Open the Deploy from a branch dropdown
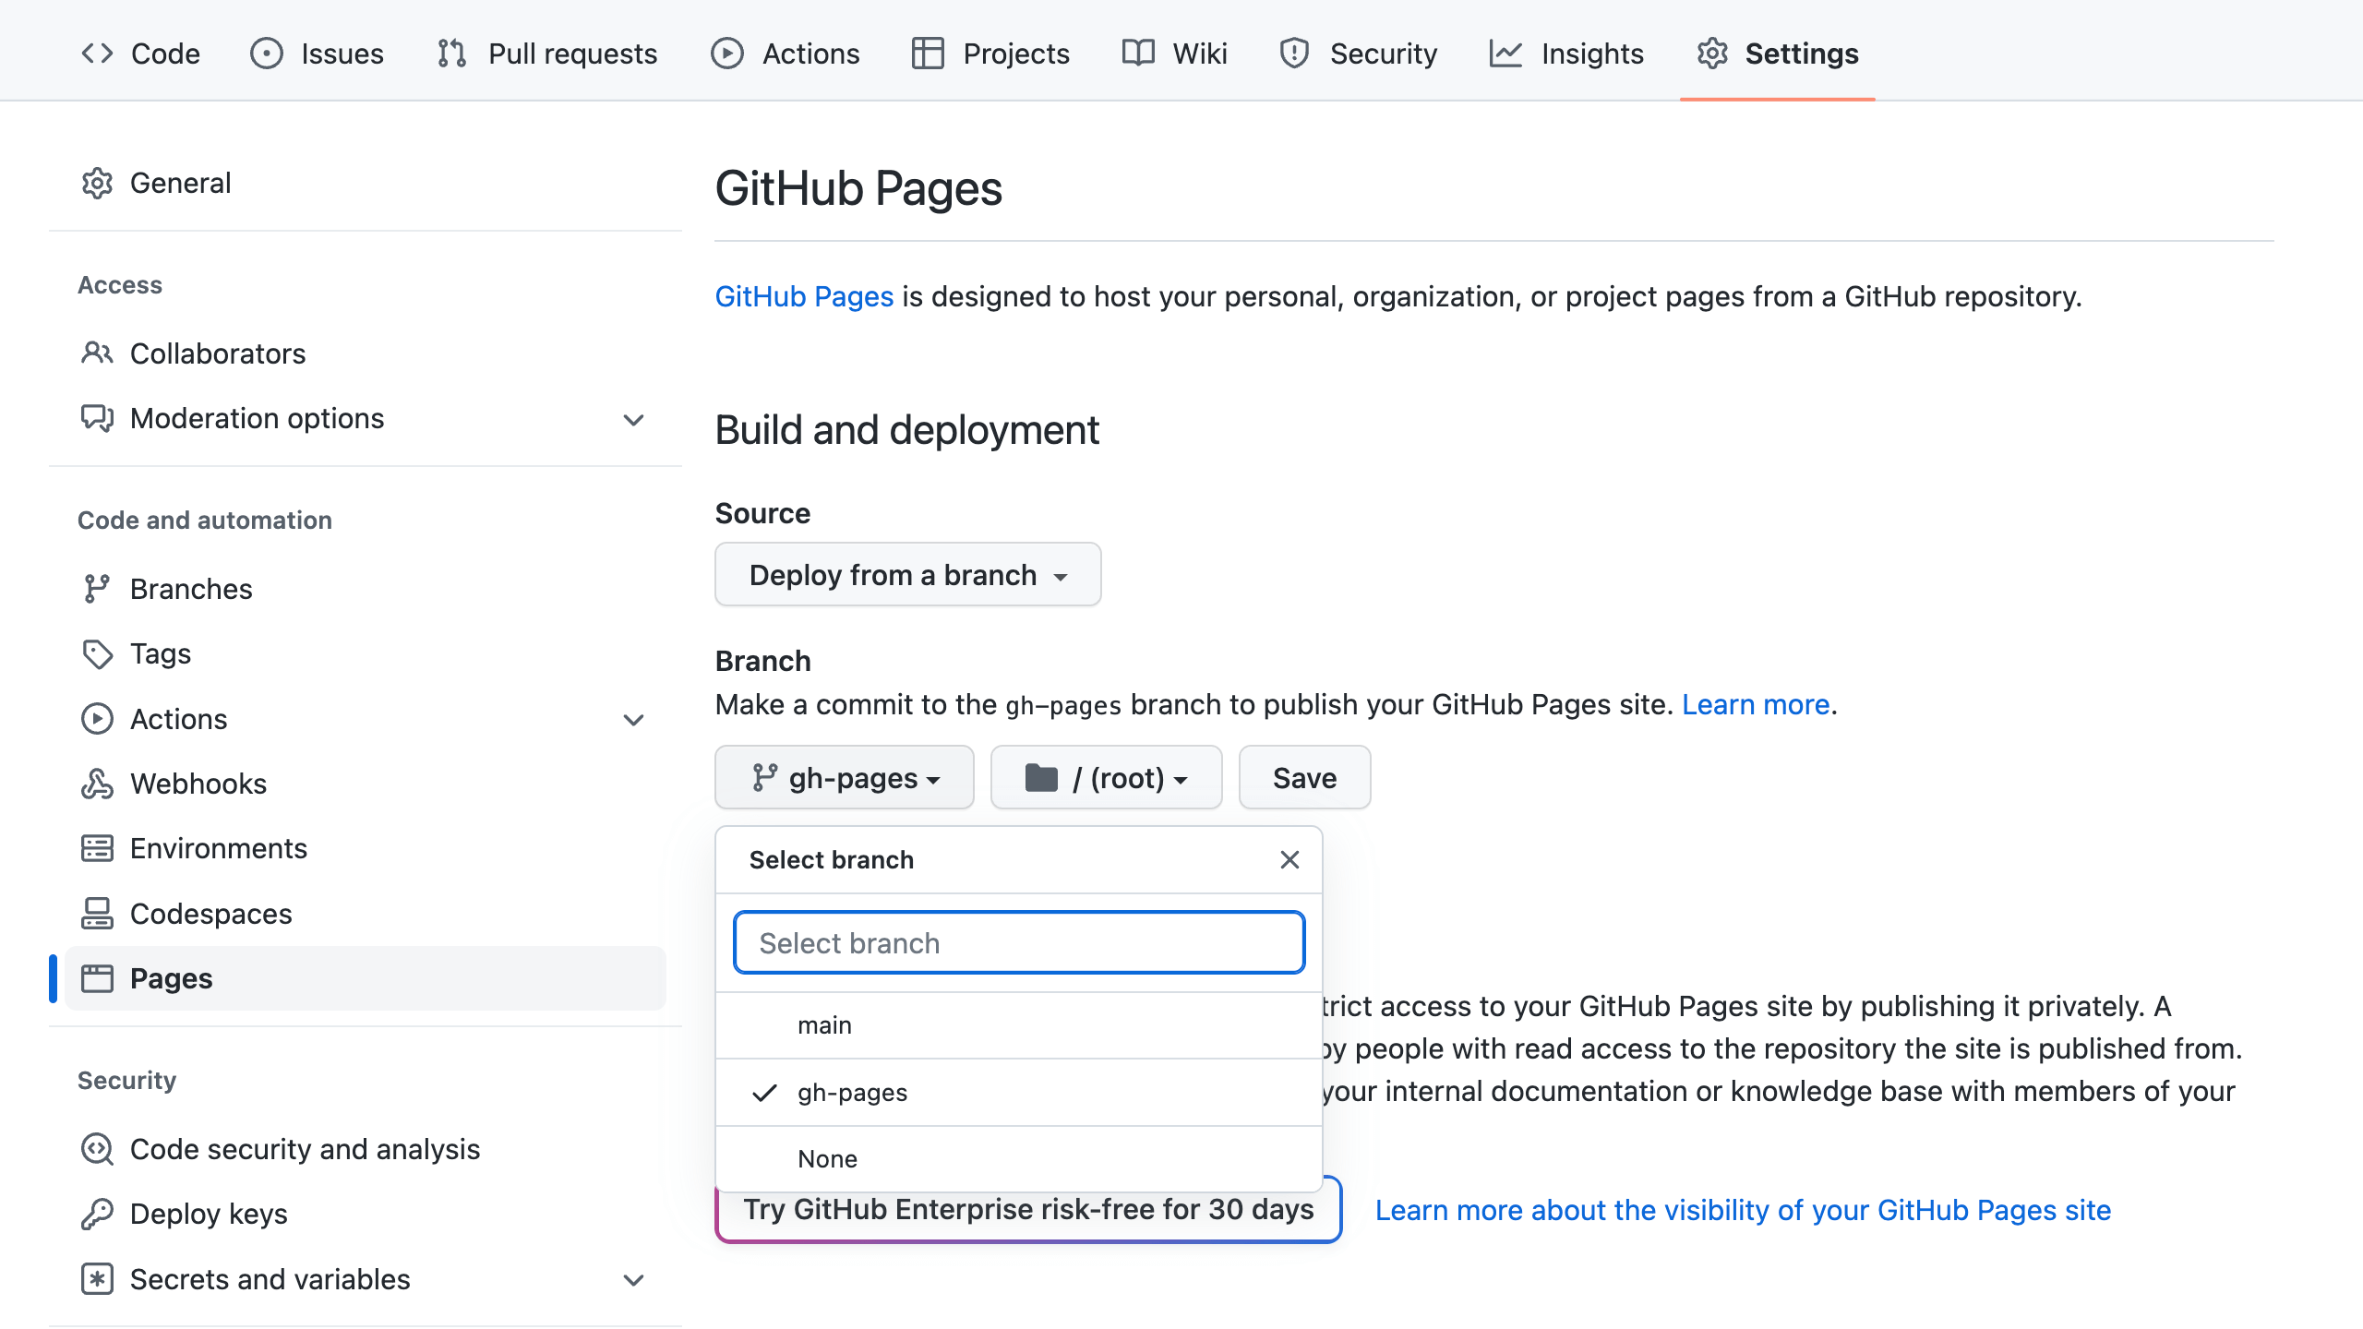The width and height of the screenshot is (2363, 1329). coord(907,574)
